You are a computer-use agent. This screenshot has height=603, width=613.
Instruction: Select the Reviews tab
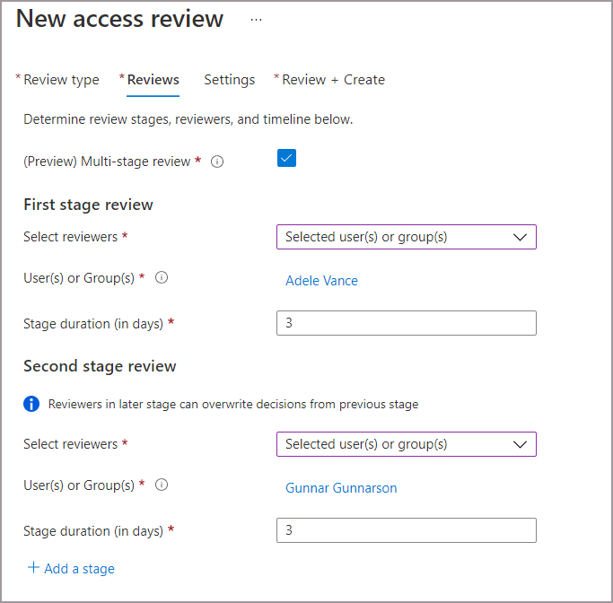click(153, 80)
